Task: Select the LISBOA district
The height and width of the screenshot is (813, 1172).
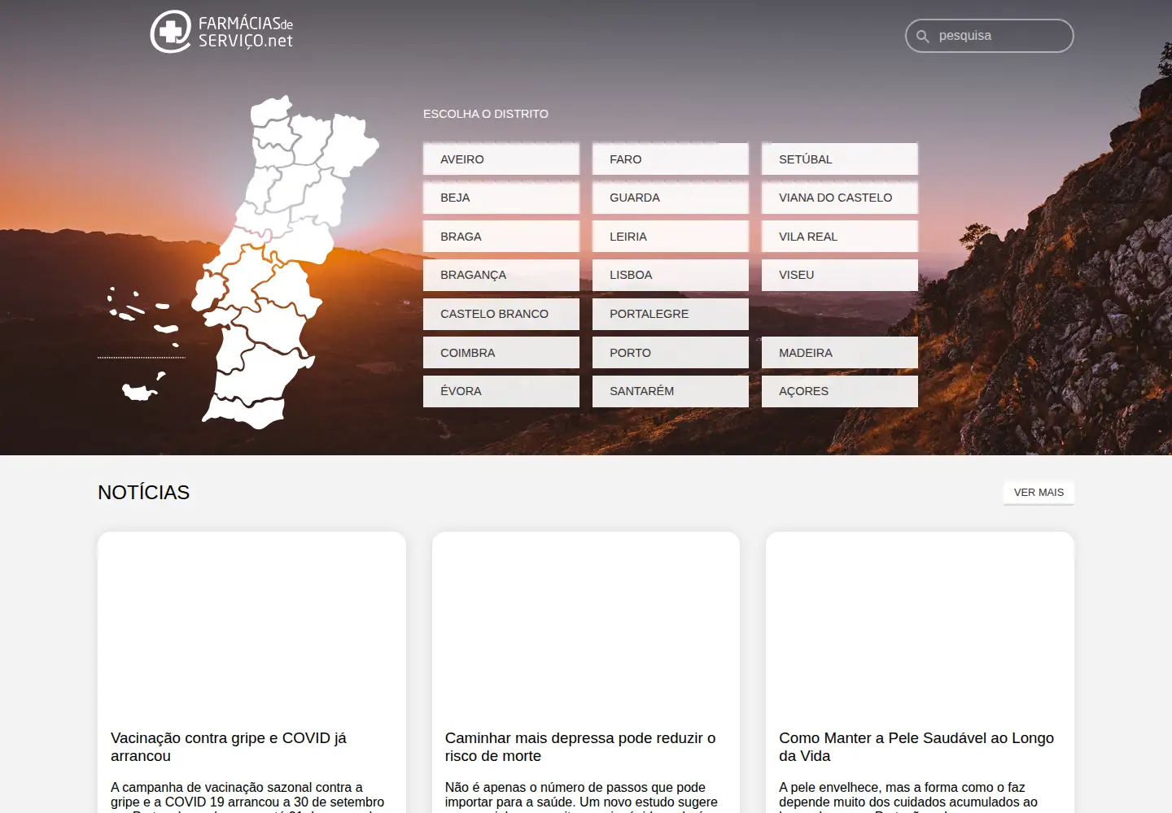Action: pyautogui.click(x=671, y=275)
